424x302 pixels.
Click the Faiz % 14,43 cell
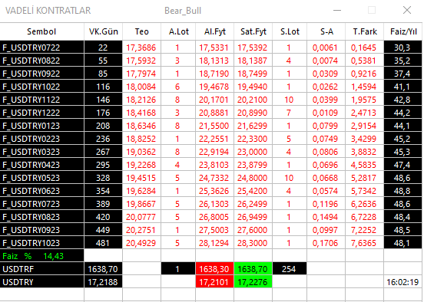42,256
